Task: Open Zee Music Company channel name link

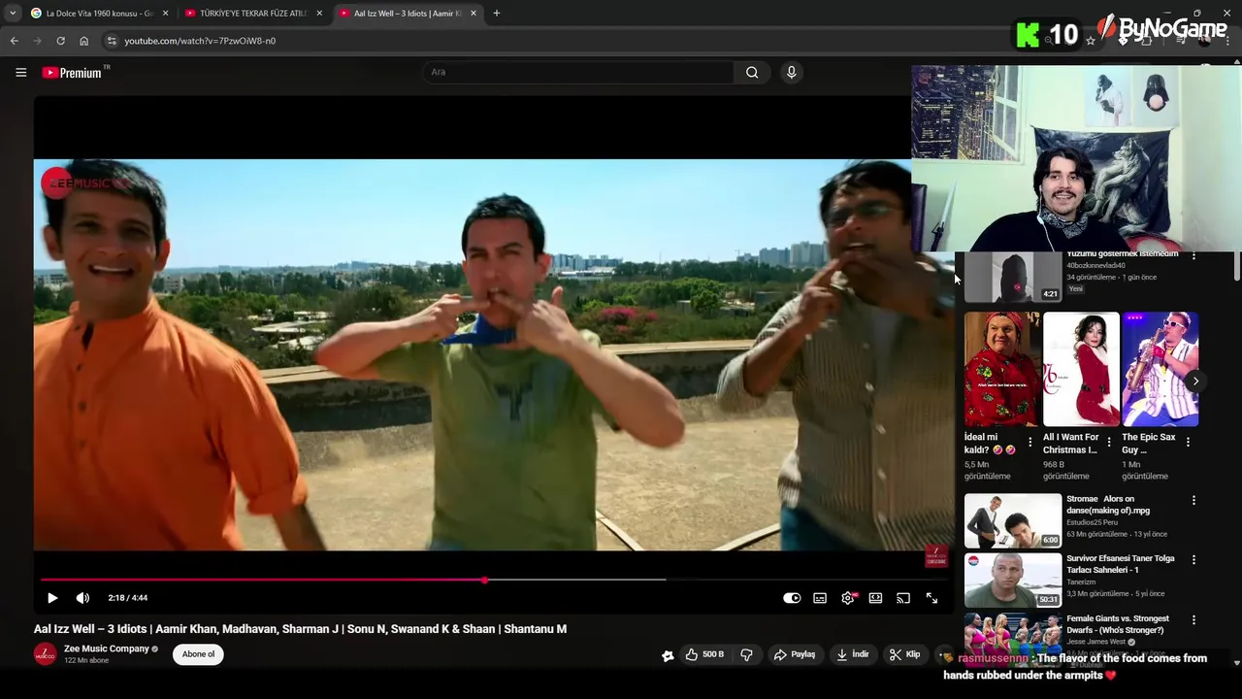Action: click(107, 649)
